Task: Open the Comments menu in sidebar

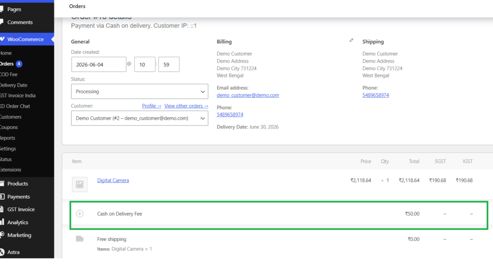Action: pos(20,22)
